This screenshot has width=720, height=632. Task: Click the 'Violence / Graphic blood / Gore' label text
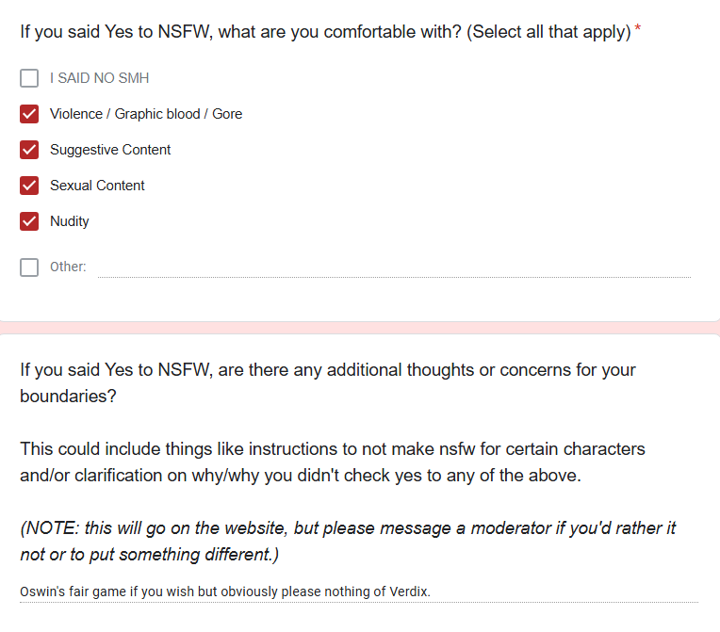click(x=146, y=114)
